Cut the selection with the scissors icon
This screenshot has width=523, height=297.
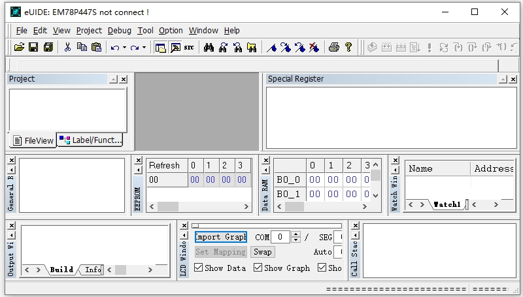[x=67, y=47]
